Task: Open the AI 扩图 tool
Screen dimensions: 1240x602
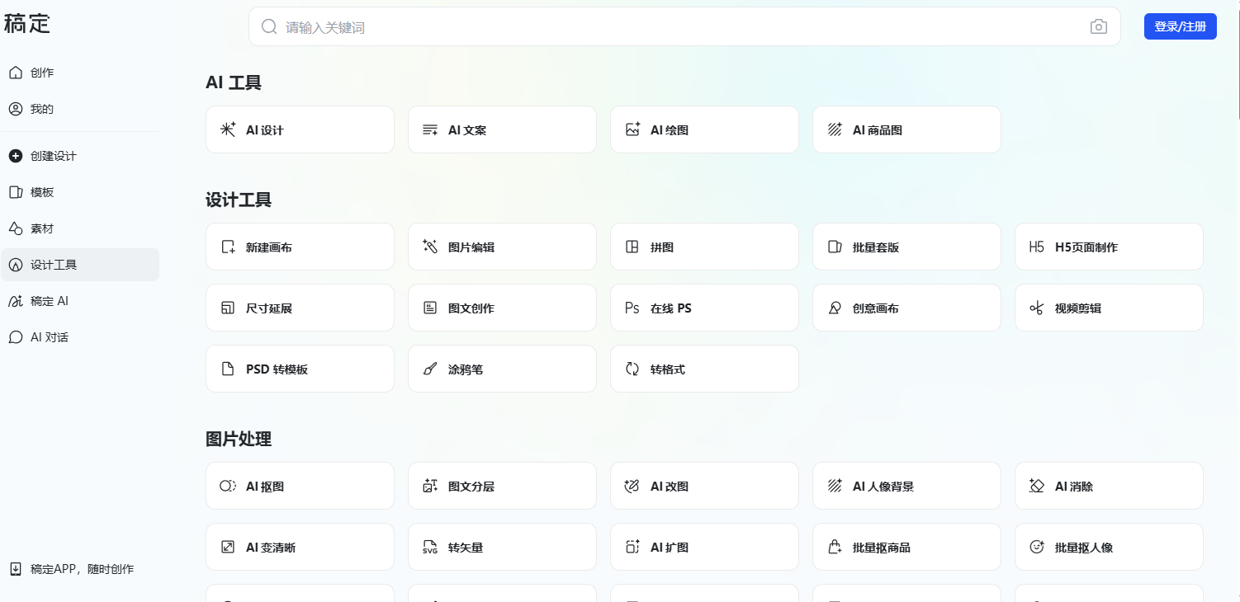Action: [703, 547]
